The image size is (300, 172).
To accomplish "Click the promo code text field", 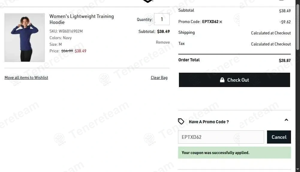I will pos(221,137).
